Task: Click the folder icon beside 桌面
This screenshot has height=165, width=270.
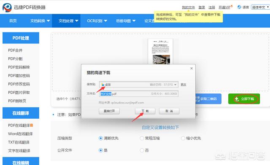Action: [x=103, y=85]
